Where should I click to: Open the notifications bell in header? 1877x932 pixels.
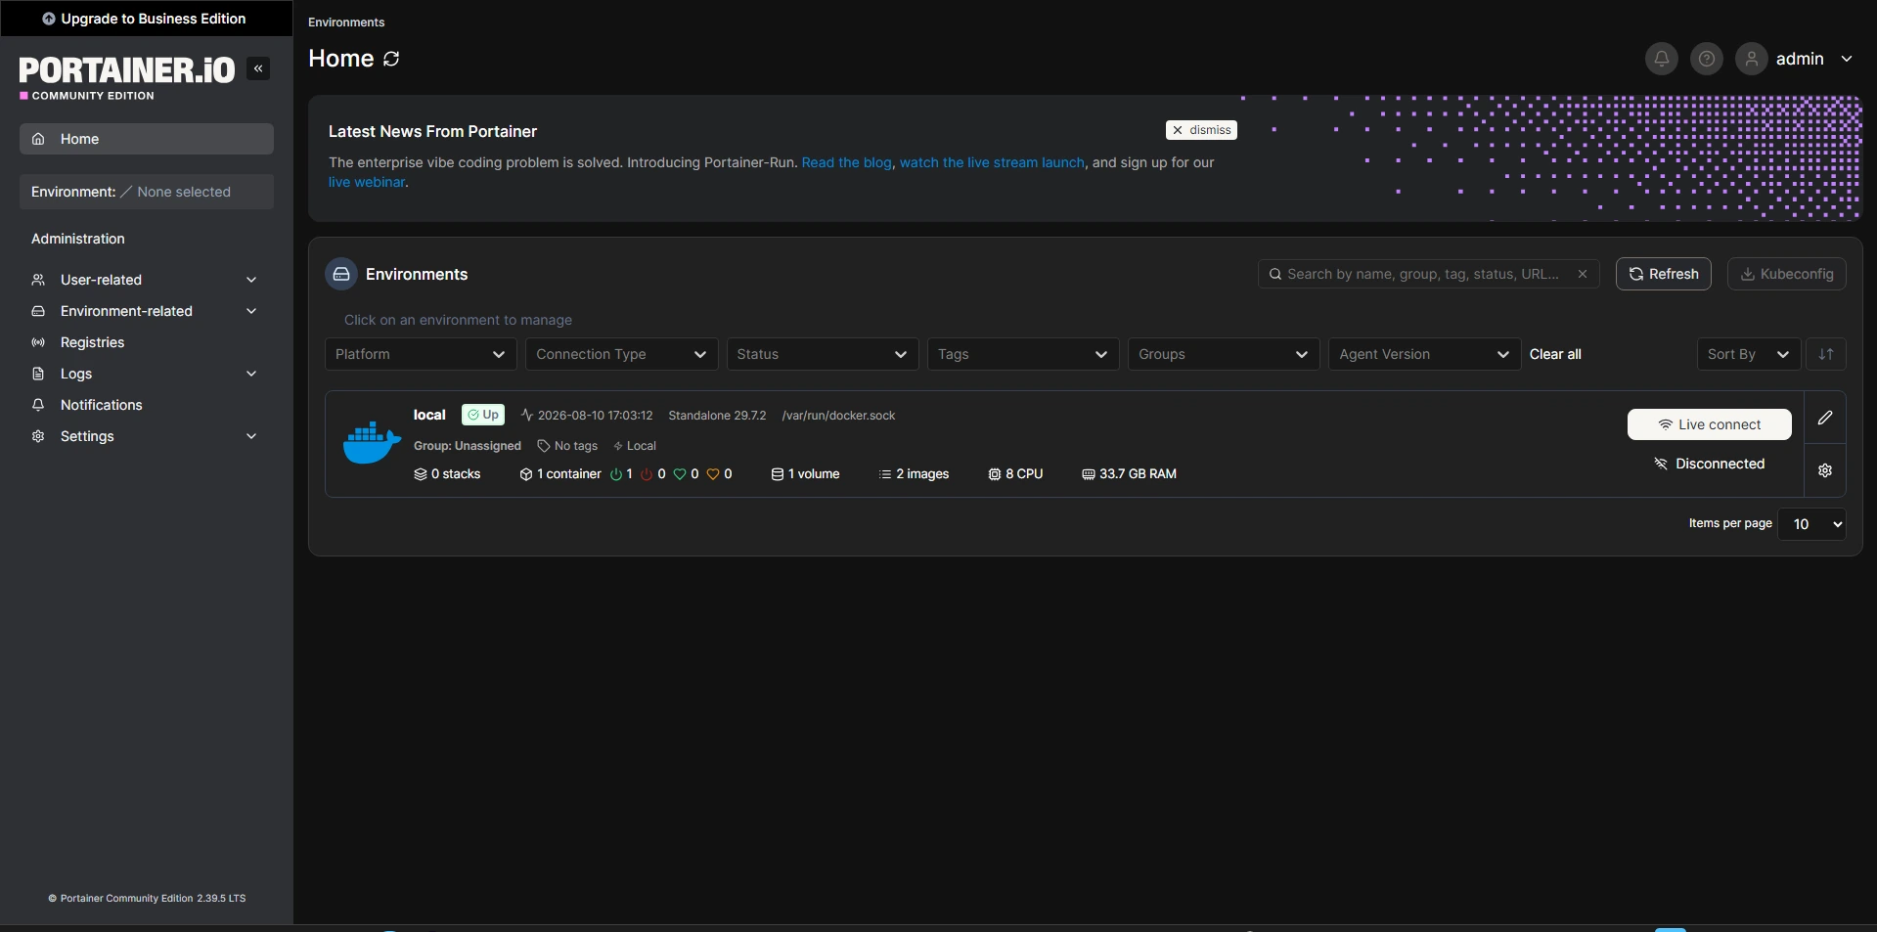1661,59
